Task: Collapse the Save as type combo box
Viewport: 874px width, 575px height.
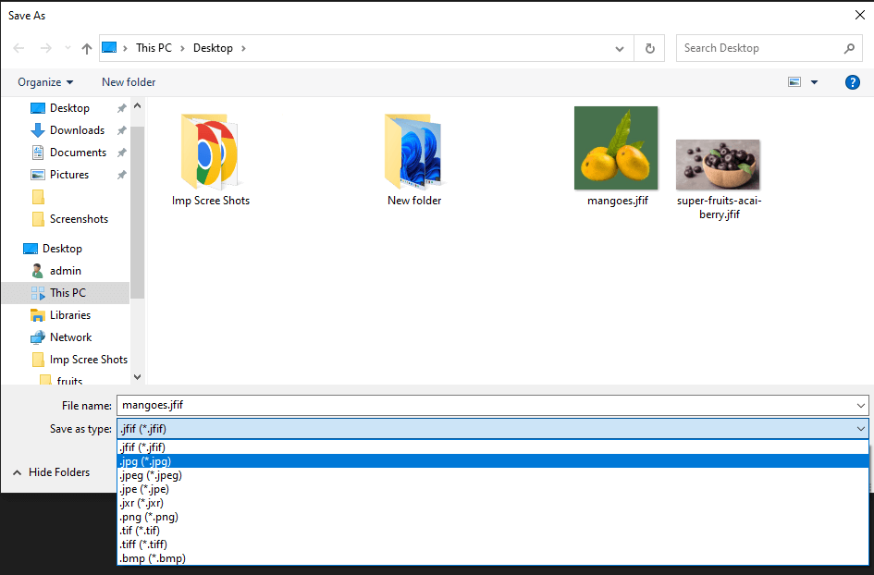Action: 861,428
